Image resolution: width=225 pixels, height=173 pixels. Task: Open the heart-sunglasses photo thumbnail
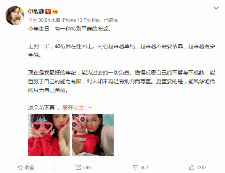click(x=49, y=135)
